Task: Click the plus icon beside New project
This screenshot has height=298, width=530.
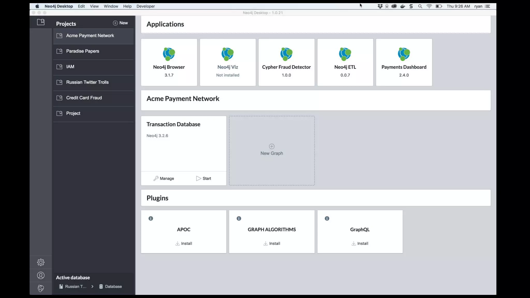Action: pos(115,23)
